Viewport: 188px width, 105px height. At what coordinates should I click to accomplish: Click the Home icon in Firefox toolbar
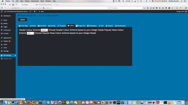[163, 8]
